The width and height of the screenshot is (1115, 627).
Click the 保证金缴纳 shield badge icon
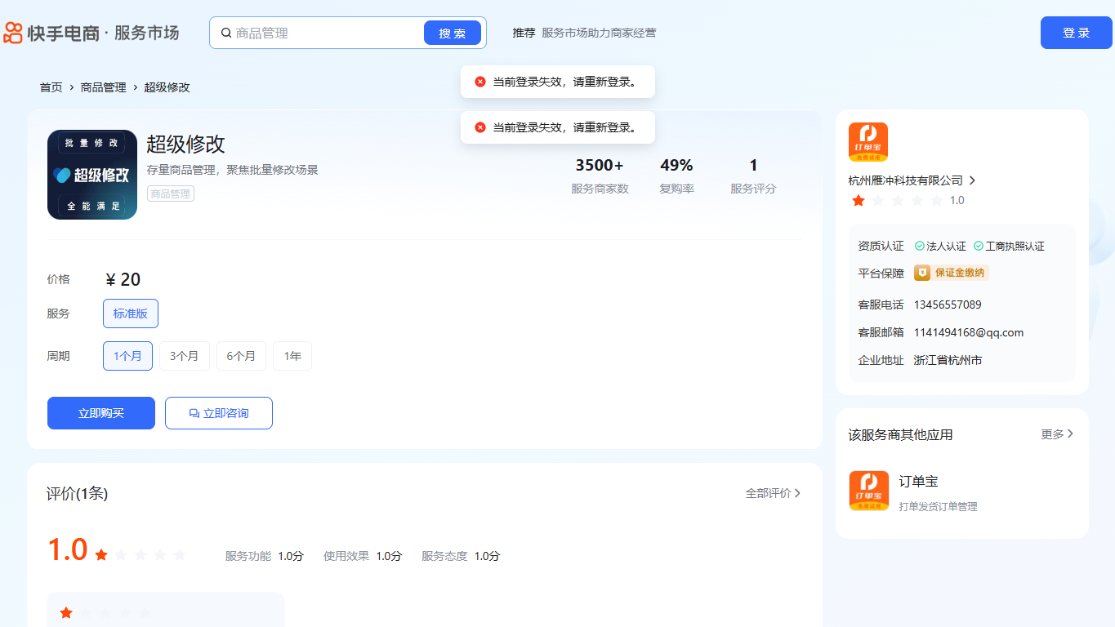click(922, 273)
